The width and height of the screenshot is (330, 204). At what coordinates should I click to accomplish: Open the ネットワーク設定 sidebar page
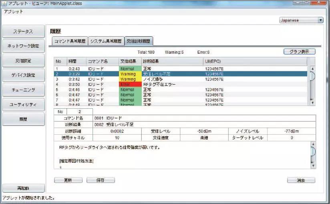tap(23, 46)
